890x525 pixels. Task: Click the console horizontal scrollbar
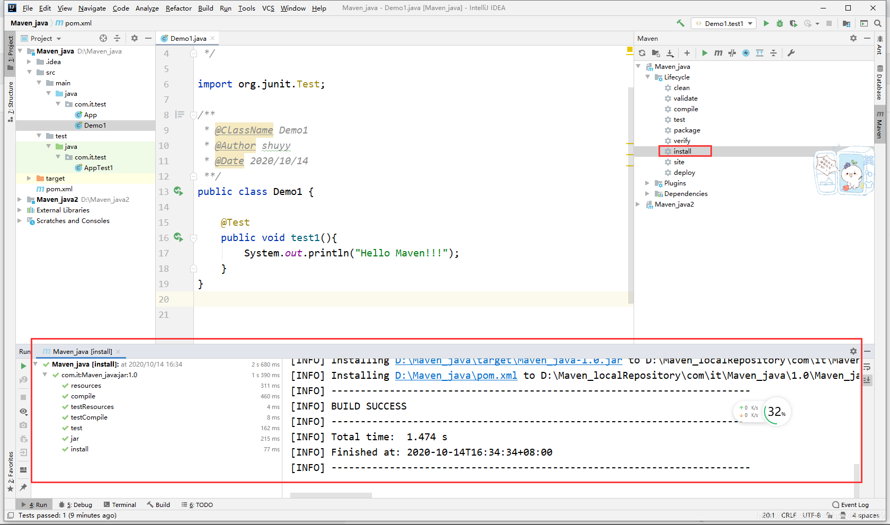331,495
